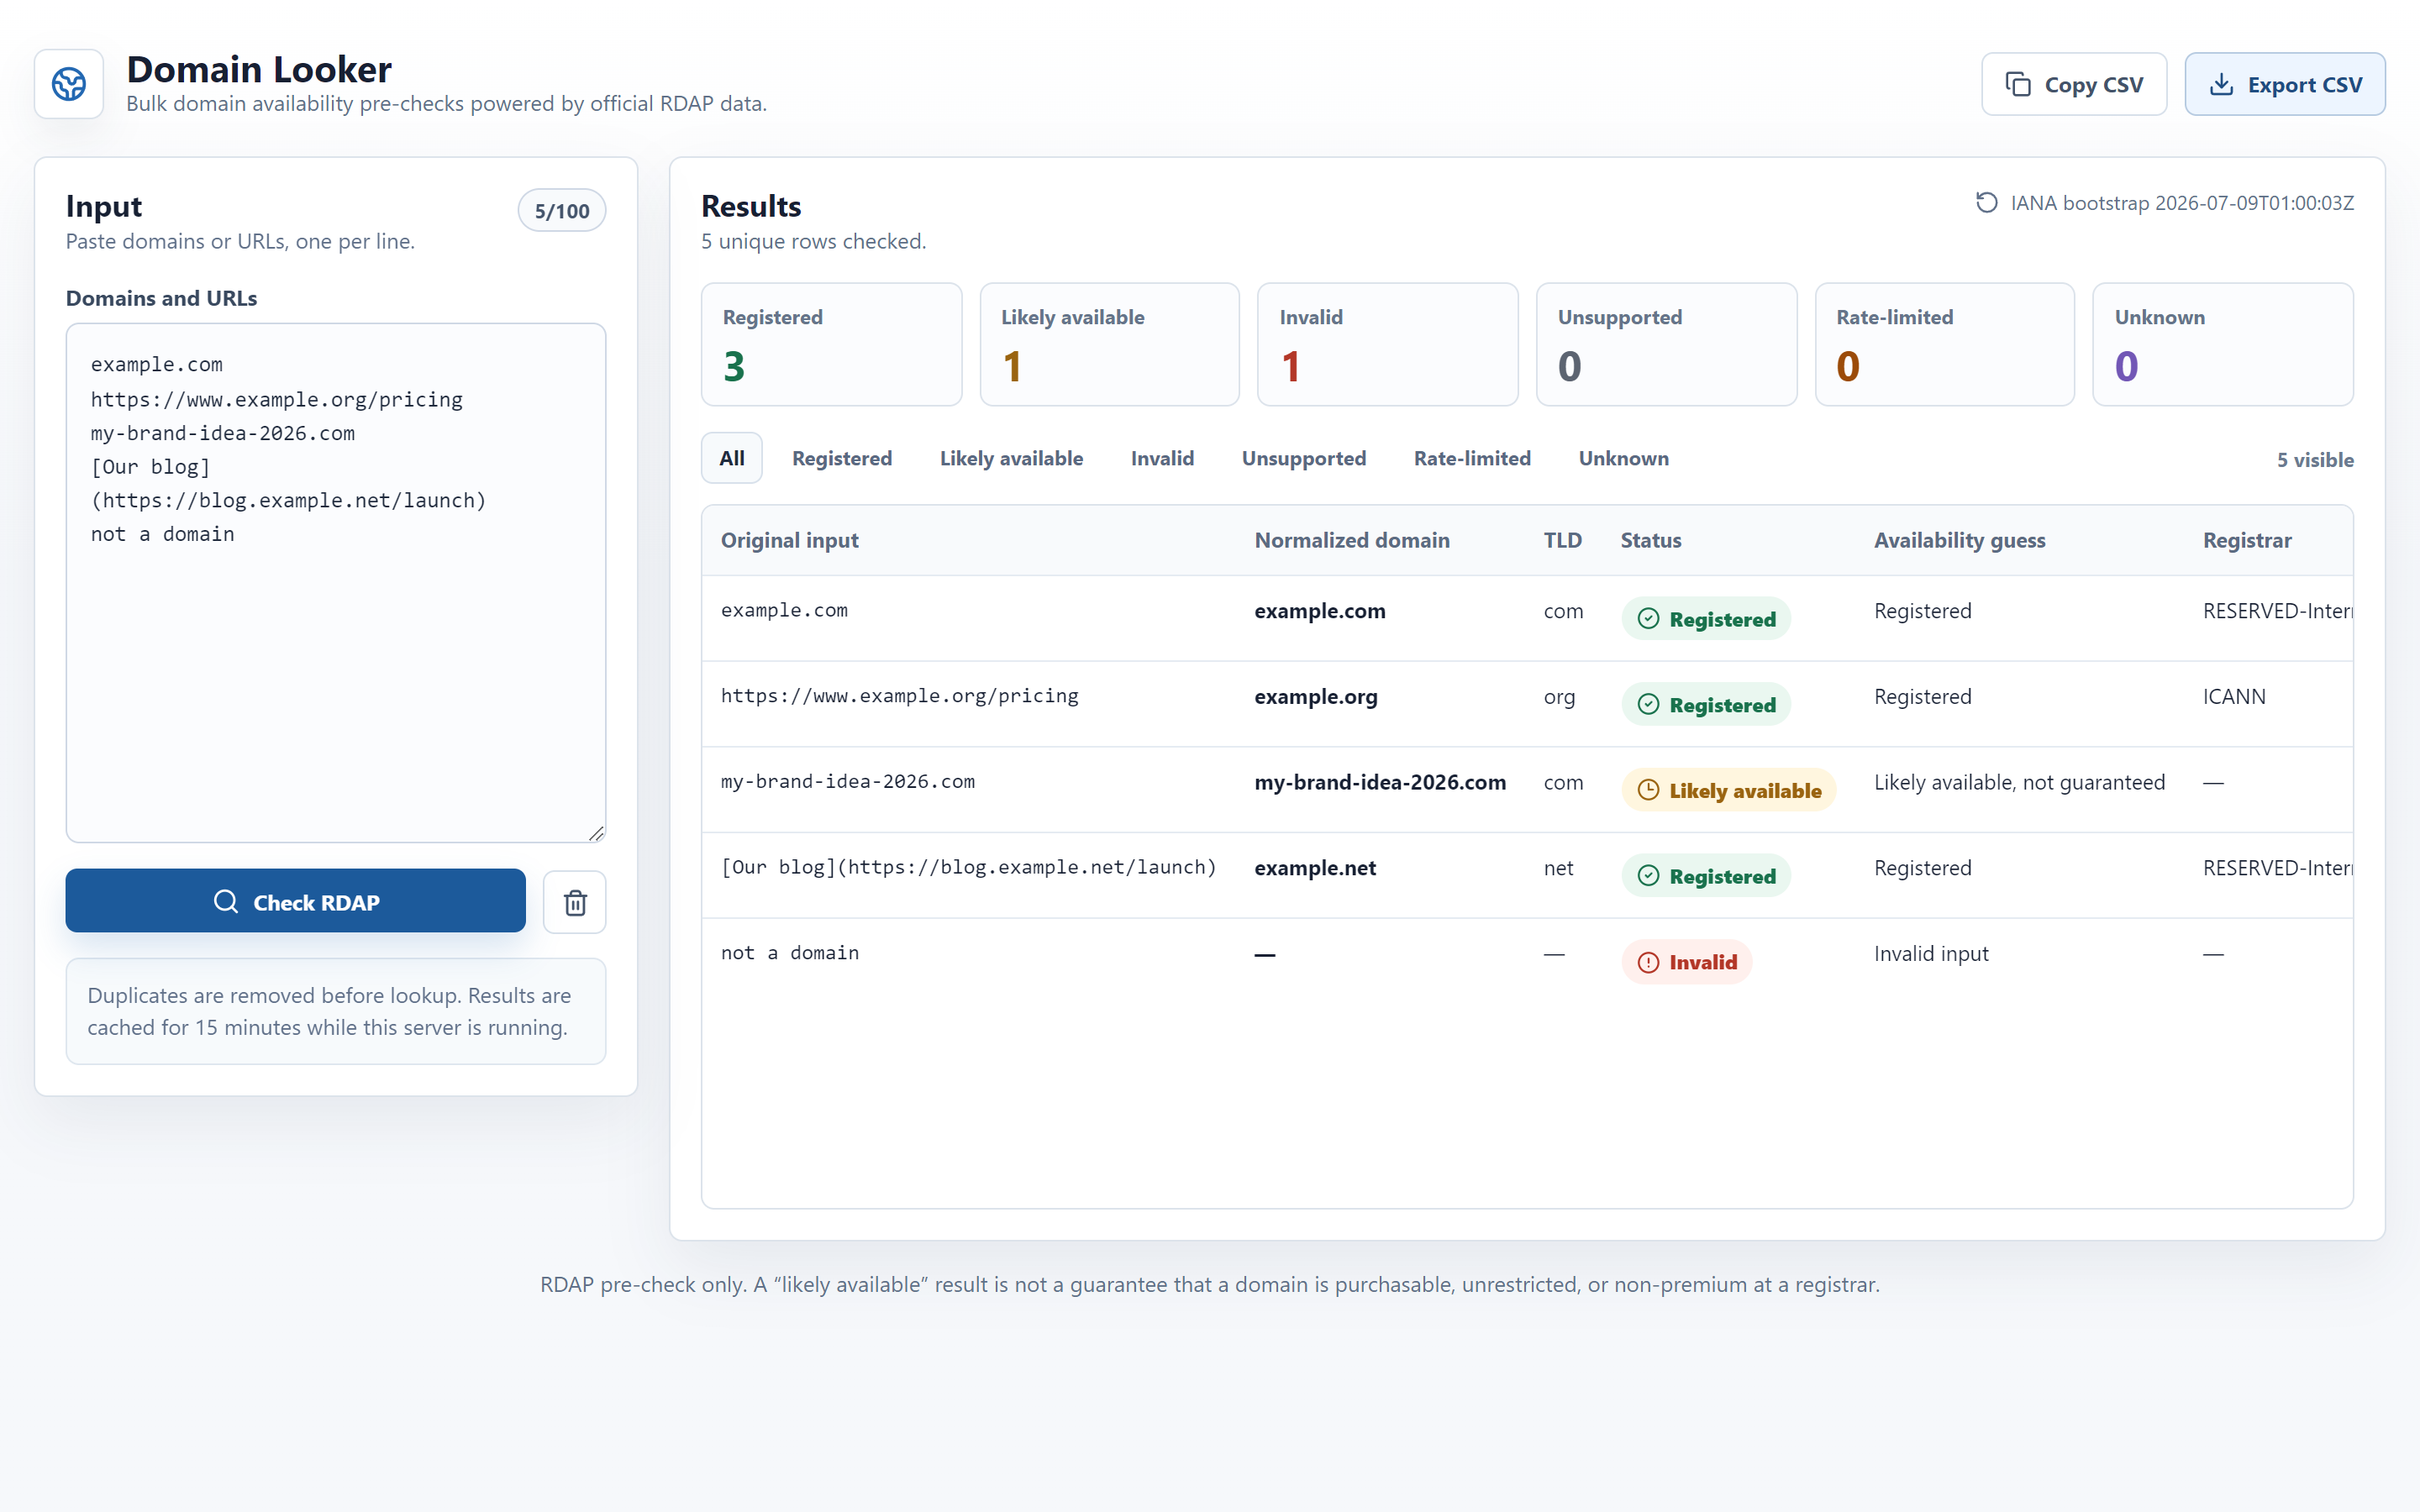Click the normalized domain example.com cell
The image size is (2420, 1512).
[1320, 611]
